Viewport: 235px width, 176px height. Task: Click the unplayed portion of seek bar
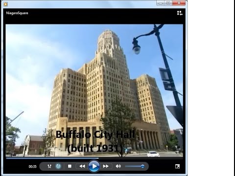(141, 158)
